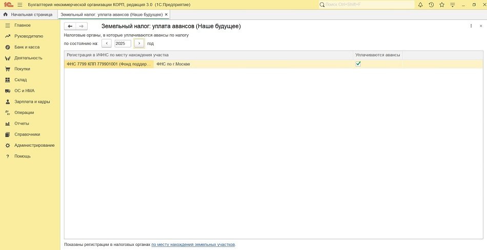Image resolution: width=487 pixels, height=250 pixels.
Task: Step to the previous year
Action: [x=107, y=43]
